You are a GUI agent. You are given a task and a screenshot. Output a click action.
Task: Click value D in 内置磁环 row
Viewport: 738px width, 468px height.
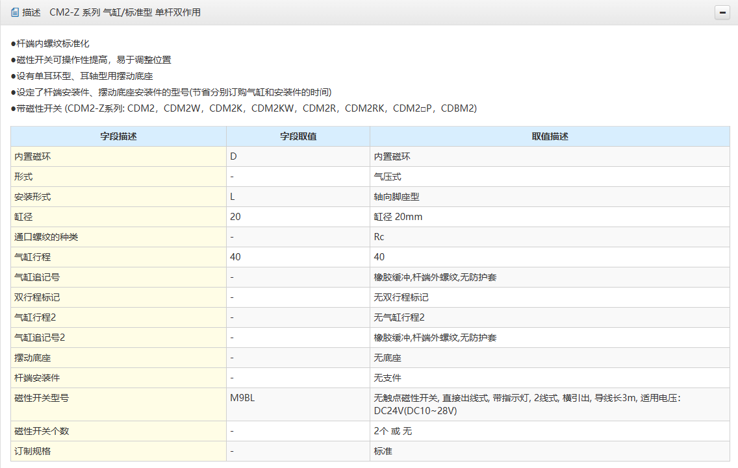coord(234,156)
